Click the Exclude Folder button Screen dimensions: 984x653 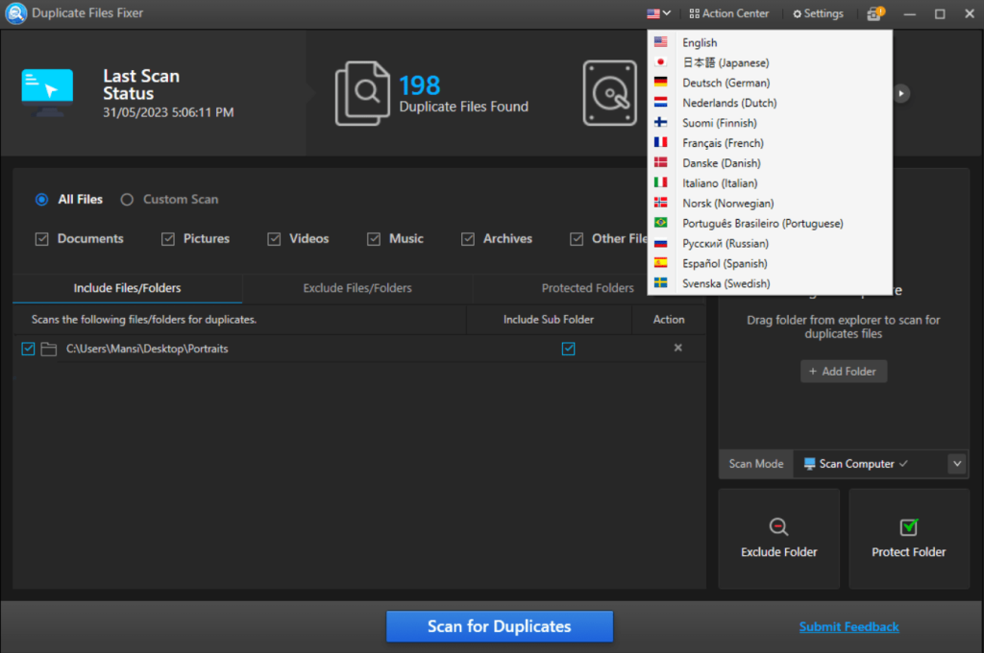[x=778, y=539]
